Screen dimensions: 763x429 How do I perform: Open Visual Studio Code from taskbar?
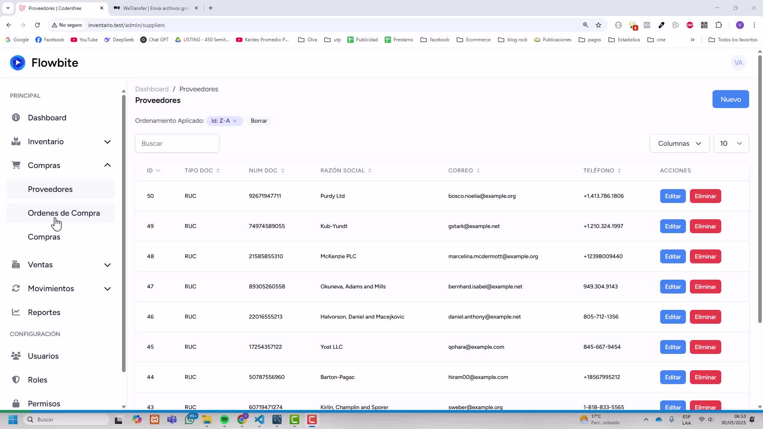pos(259,420)
